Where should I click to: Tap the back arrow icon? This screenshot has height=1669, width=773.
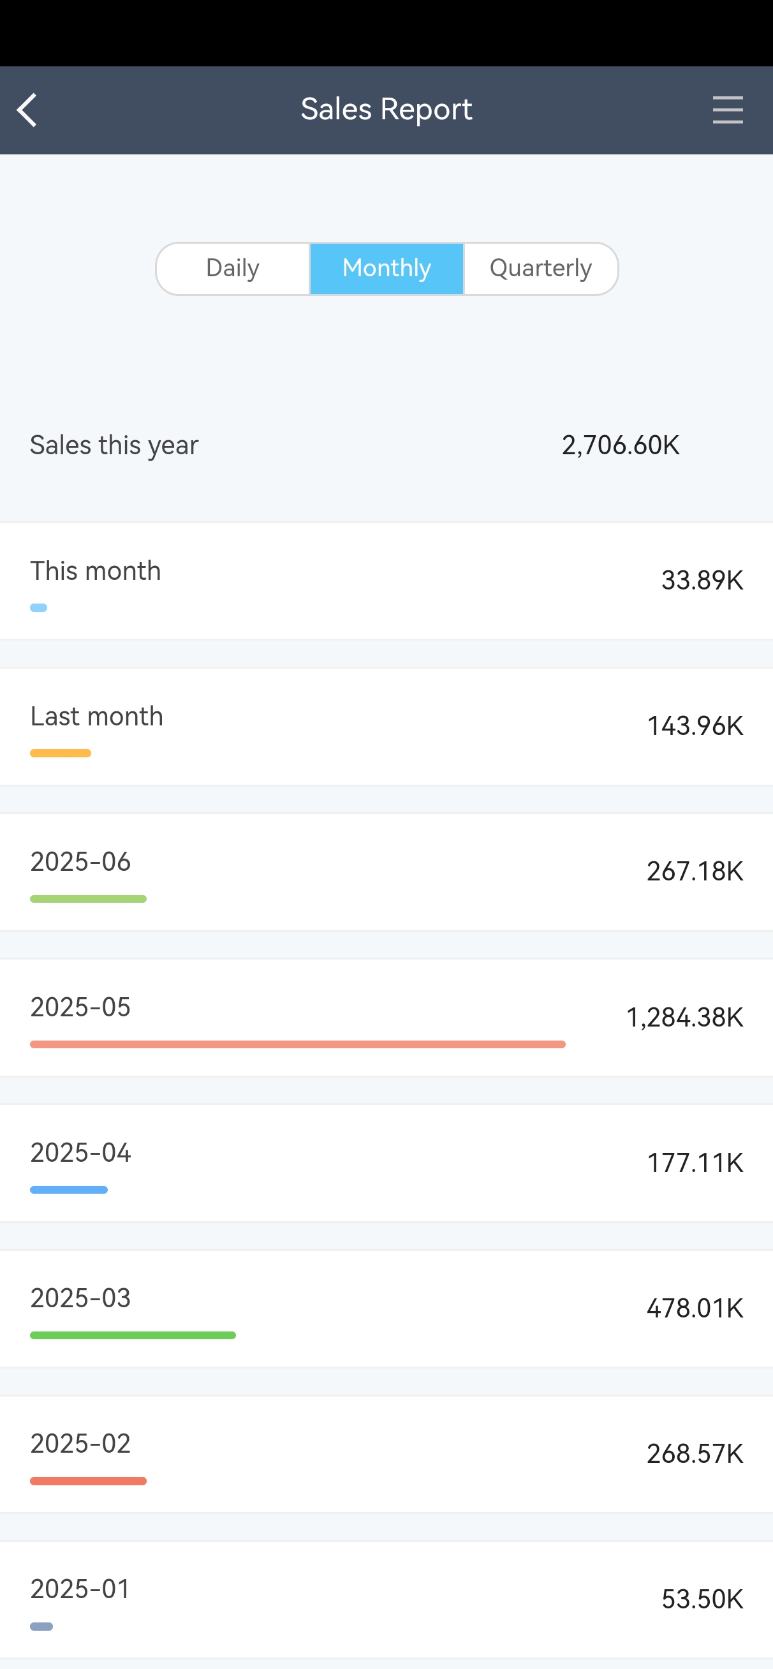pyautogui.click(x=27, y=110)
